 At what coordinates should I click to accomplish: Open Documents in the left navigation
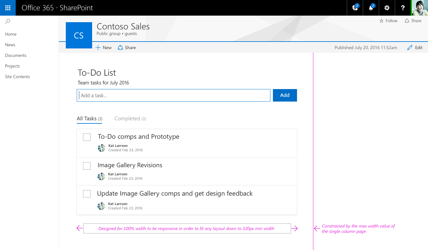click(16, 55)
